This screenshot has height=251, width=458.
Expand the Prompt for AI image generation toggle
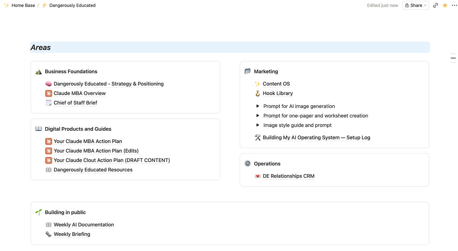click(258, 106)
